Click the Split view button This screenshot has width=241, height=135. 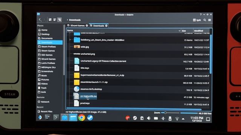coord(197,20)
